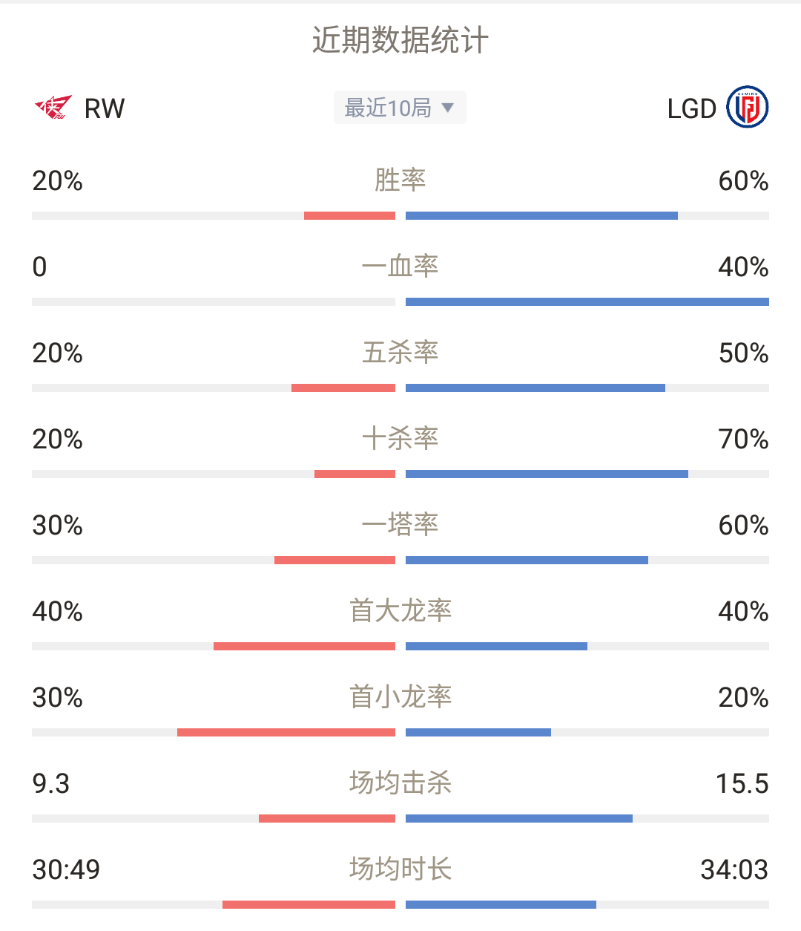Tap the 近期数据统计 title
Viewport: 801px width, 931px height.
coord(400,40)
